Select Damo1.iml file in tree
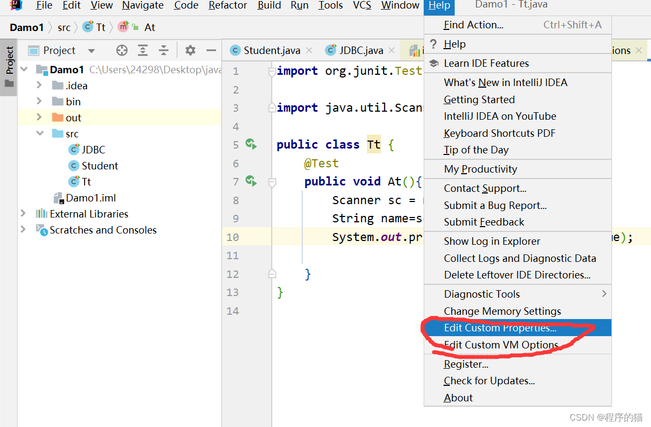651x427 pixels. tap(85, 198)
